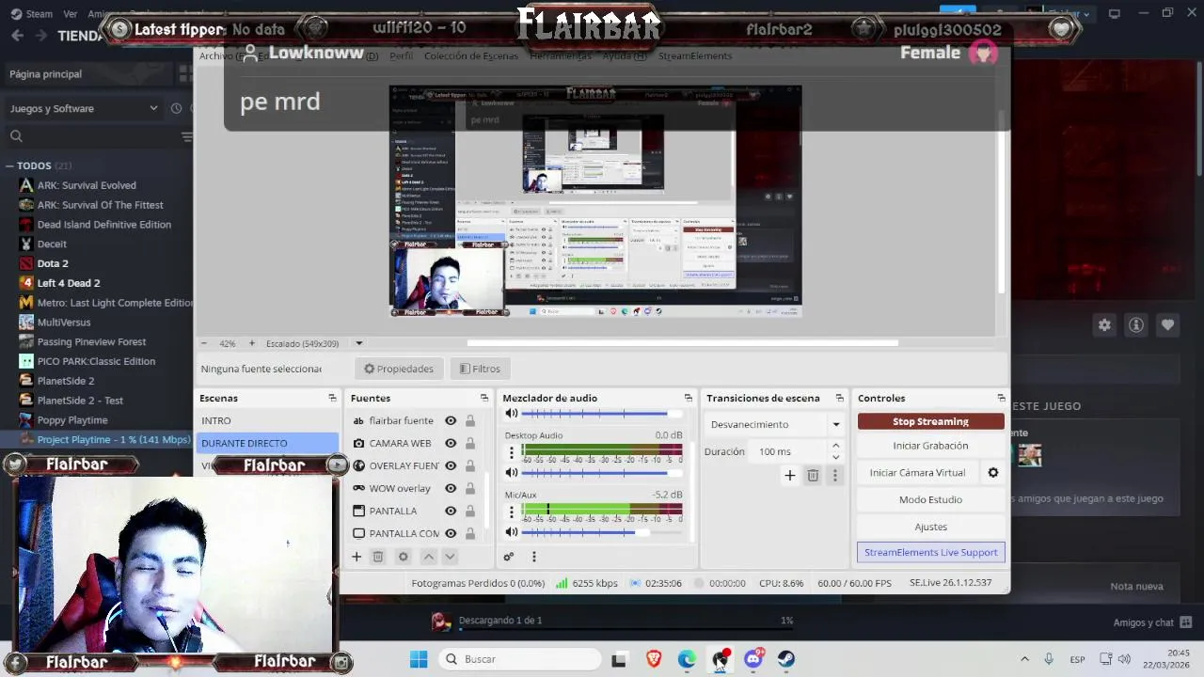This screenshot has height=677, width=1204.
Task: Select the INTRO scene
Action: click(x=267, y=421)
